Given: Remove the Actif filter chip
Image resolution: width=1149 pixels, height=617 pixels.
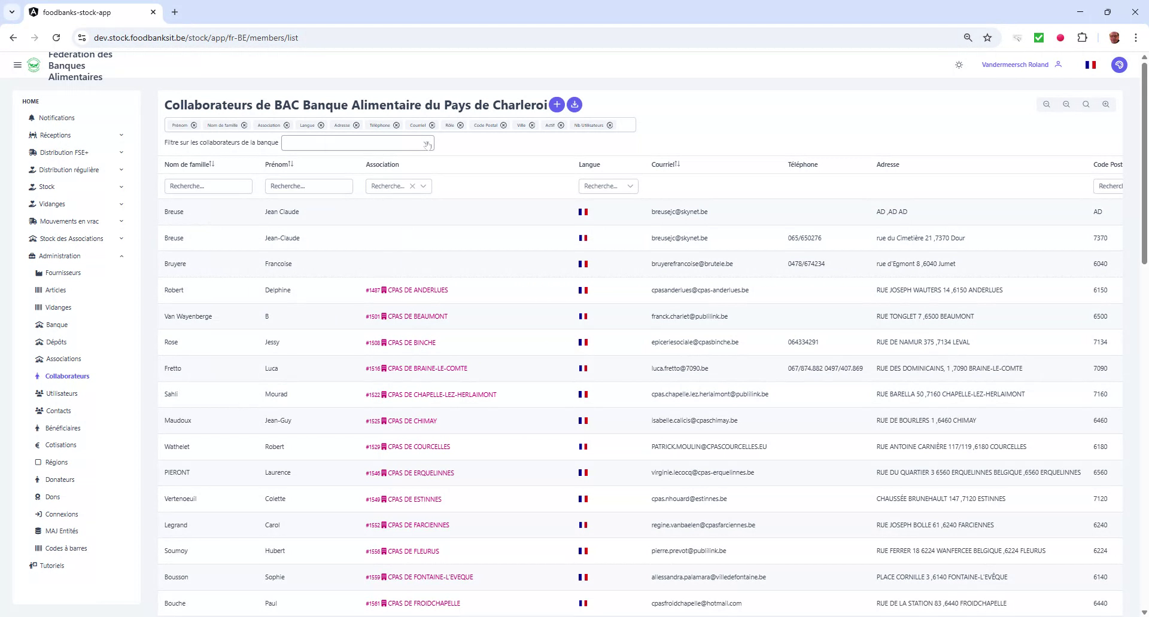Looking at the screenshot, I should pos(561,125).
